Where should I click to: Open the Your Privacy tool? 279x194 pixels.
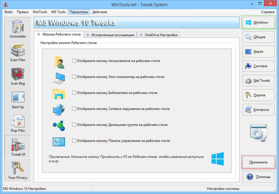[x=17, y=170]
